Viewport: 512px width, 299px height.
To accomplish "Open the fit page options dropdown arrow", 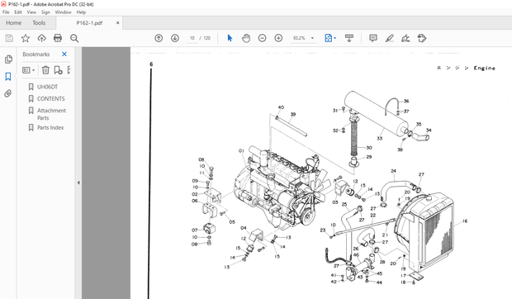I will coord(334,38).
